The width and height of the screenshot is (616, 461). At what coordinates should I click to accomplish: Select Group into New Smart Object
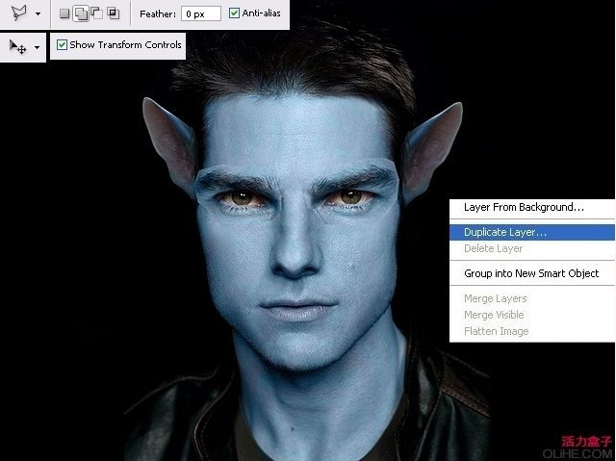[532, 273]
